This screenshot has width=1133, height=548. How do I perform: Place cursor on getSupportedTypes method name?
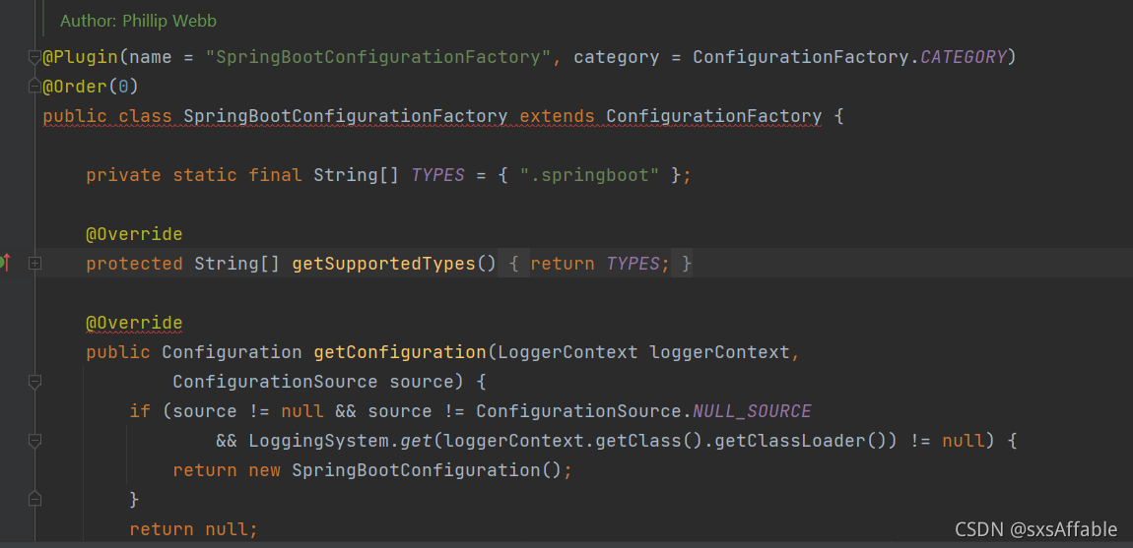coord(383,265)
